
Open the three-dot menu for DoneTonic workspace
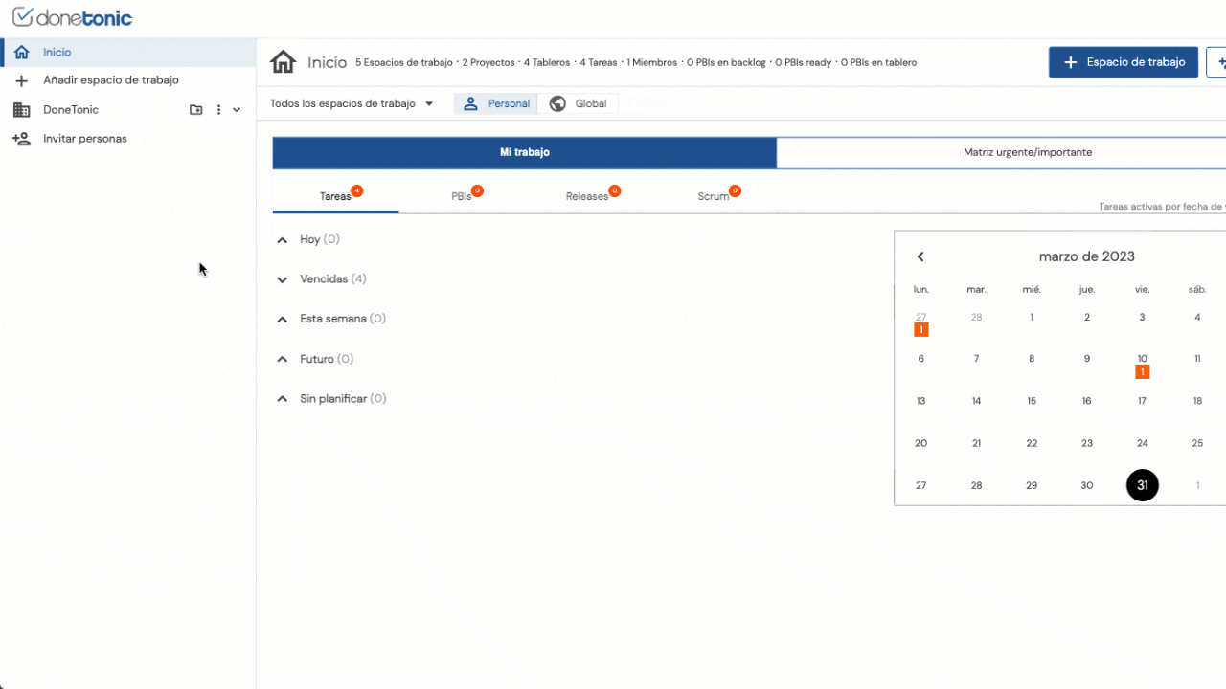218,110
